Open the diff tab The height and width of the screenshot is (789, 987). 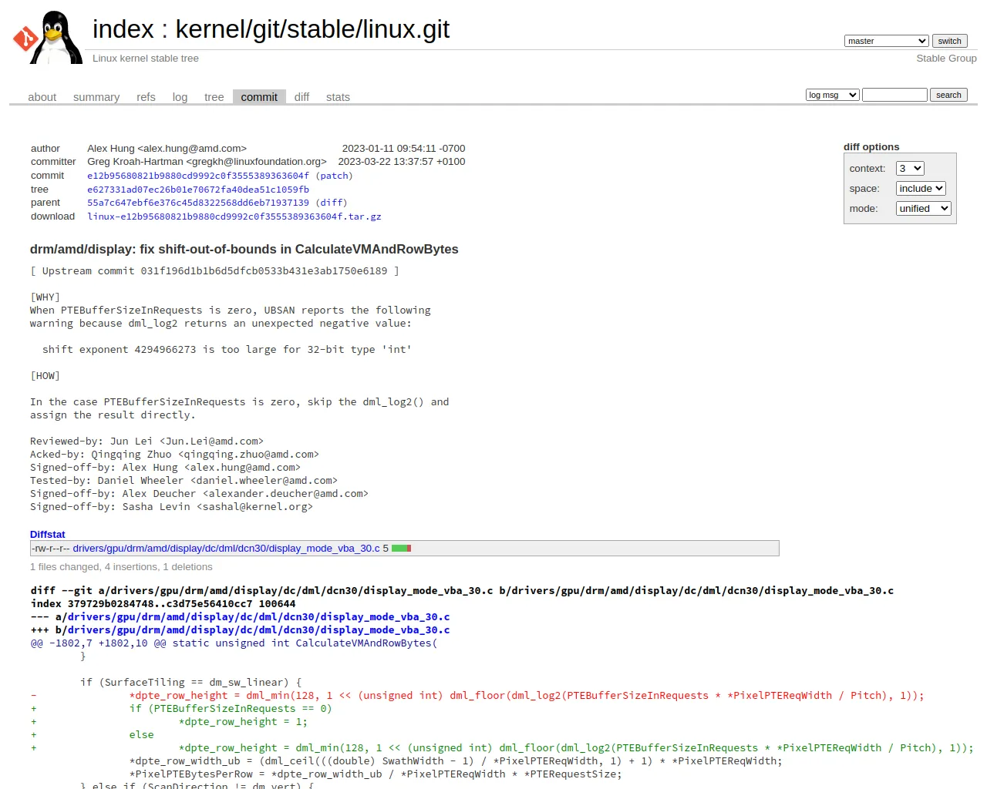pos(301,97)
